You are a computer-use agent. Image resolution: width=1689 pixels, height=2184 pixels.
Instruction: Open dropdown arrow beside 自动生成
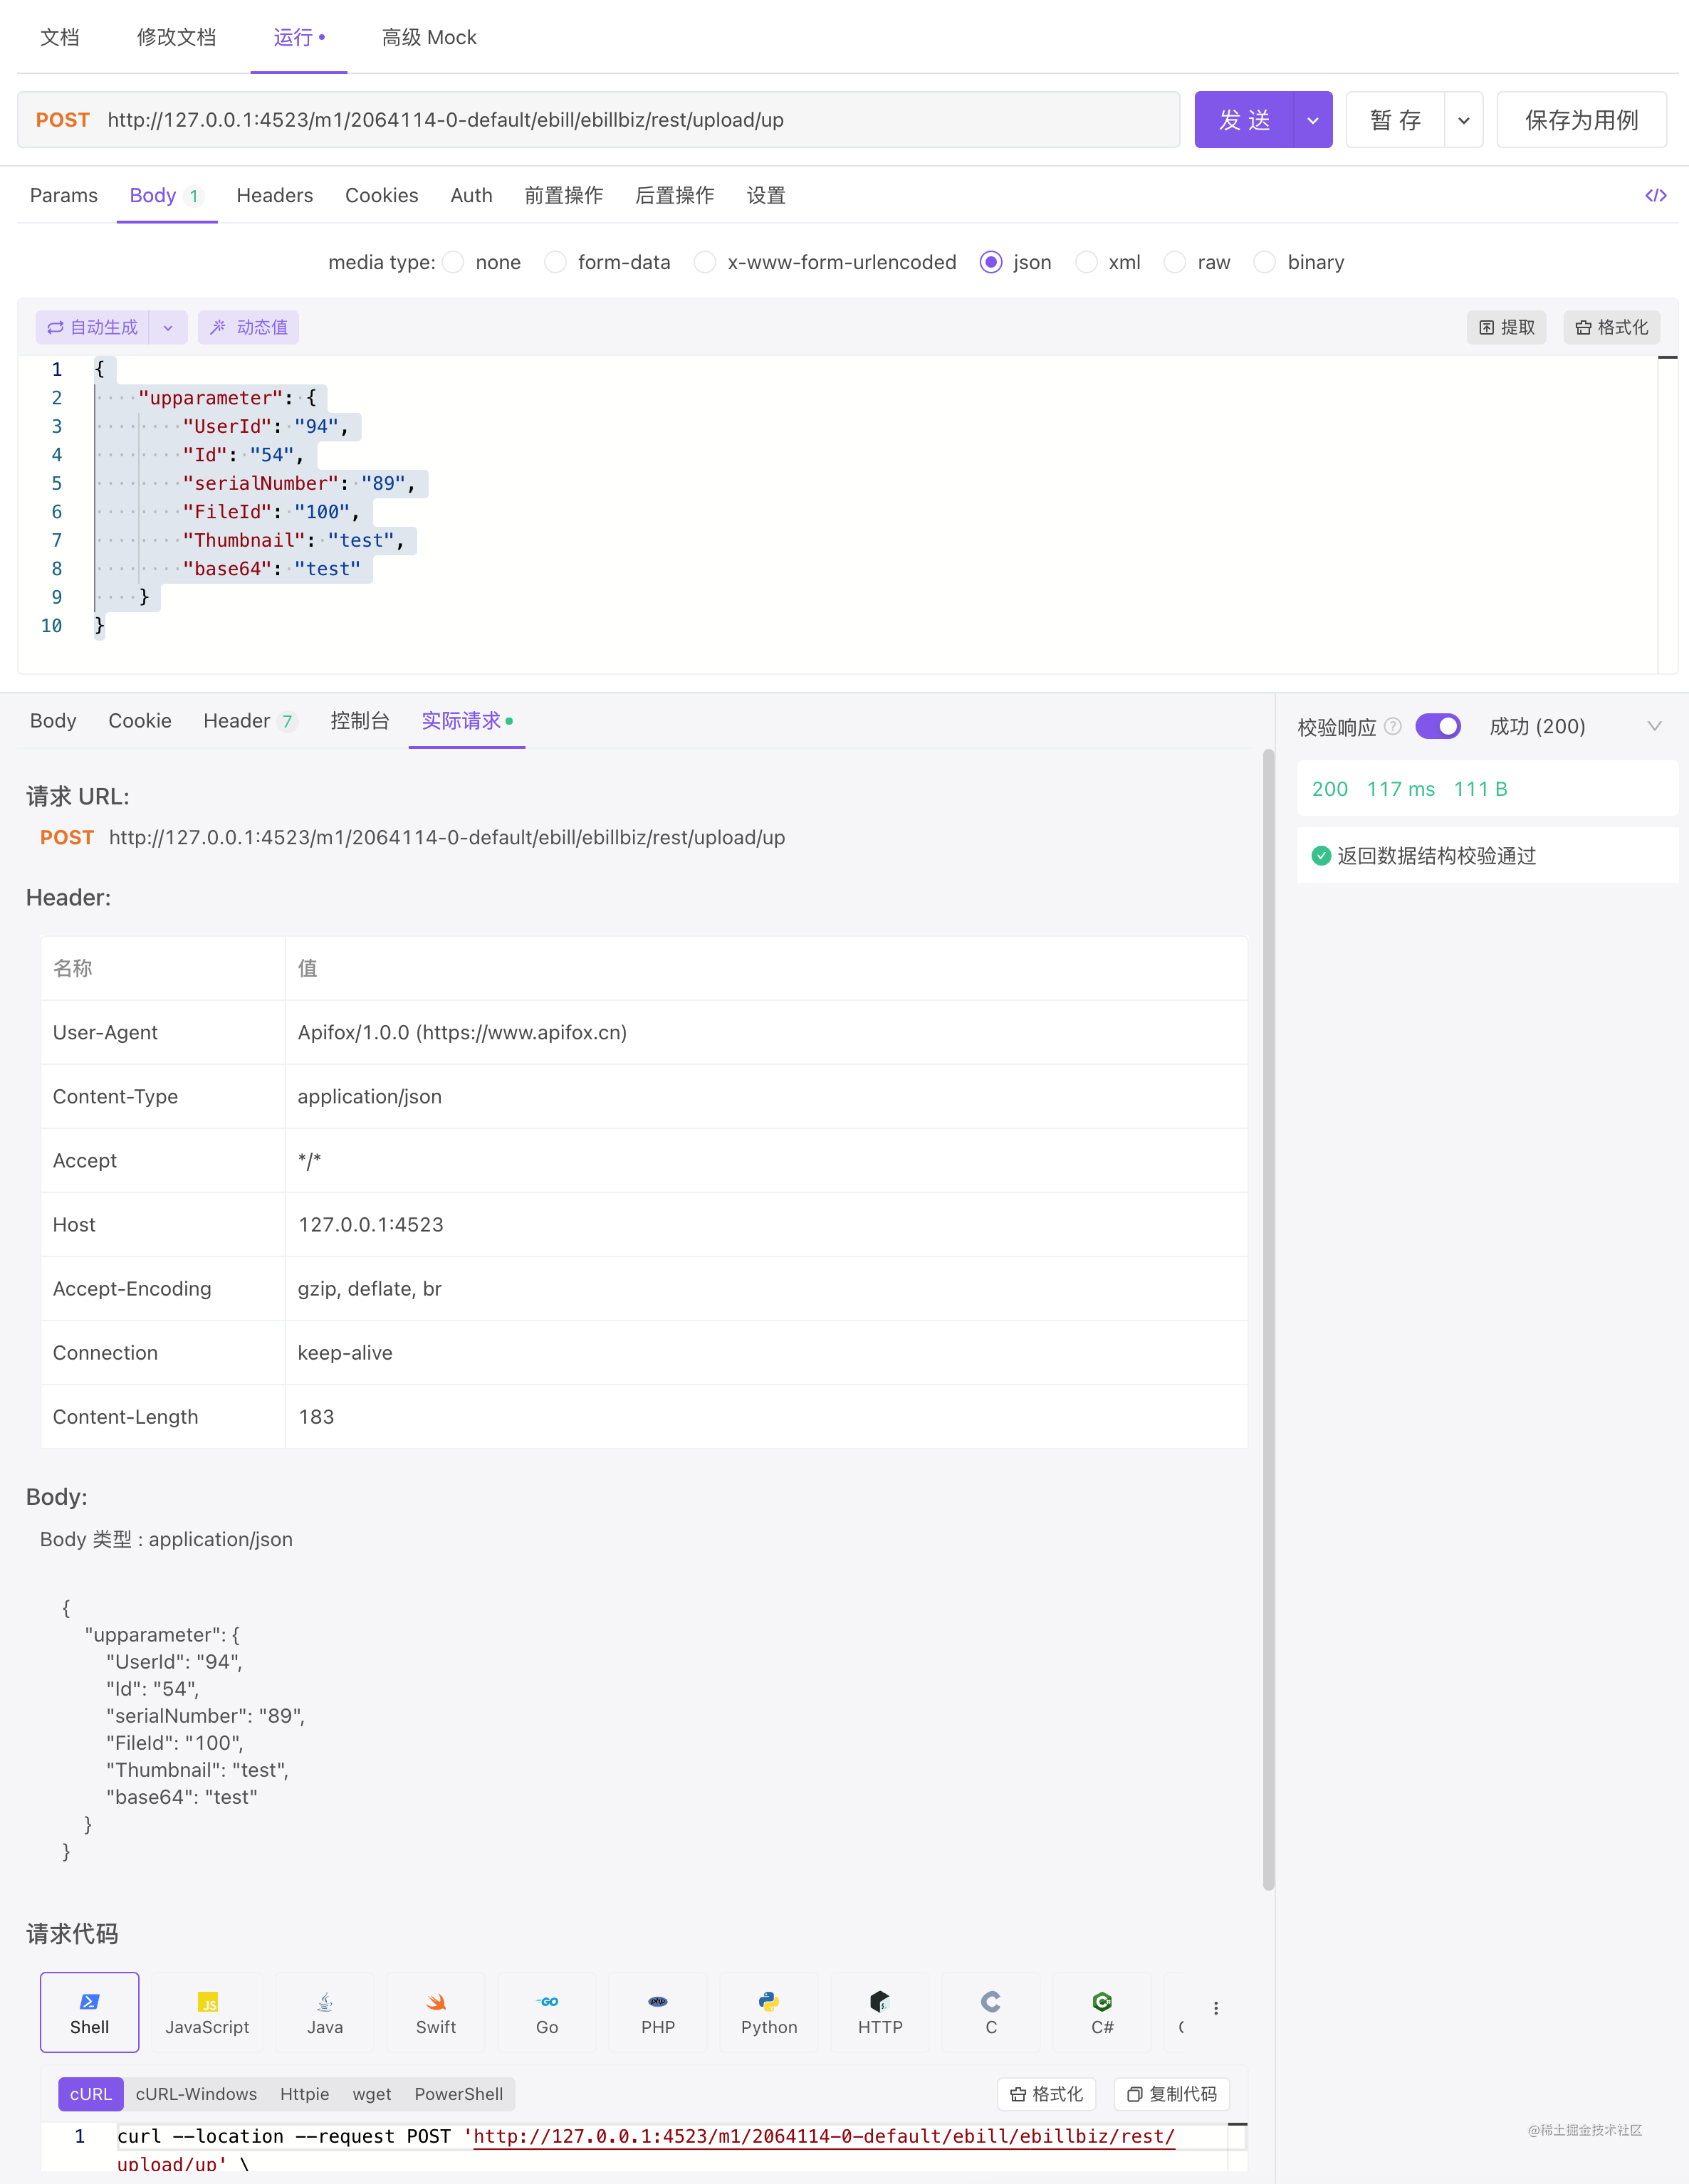click(168, 327)
